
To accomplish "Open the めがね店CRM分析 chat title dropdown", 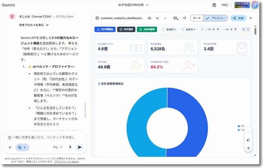I will (x=133, y=5).
